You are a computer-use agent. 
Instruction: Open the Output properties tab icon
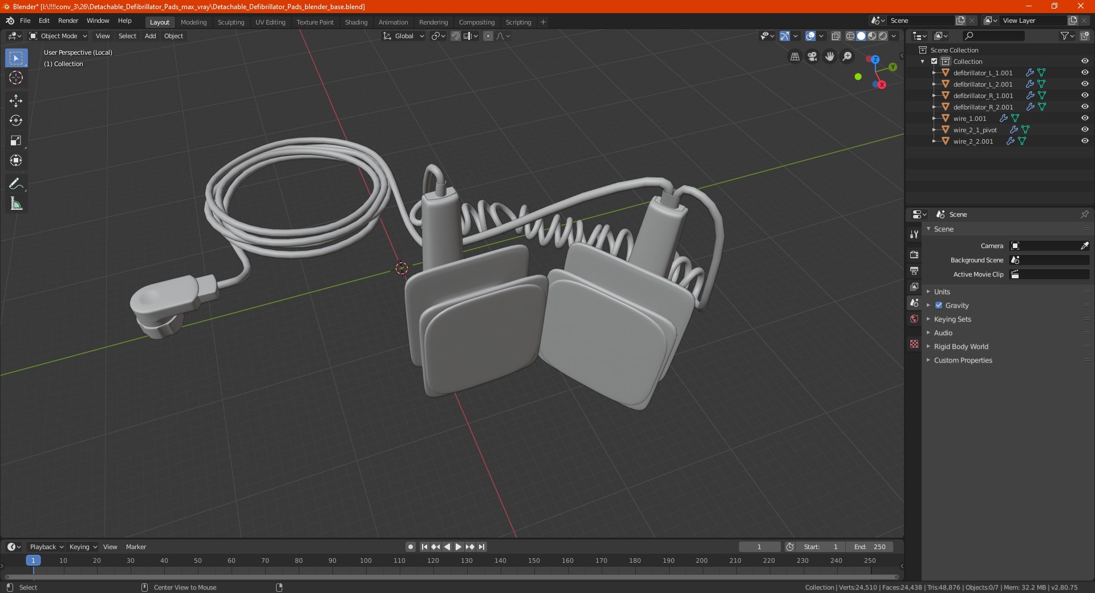click(914, 270)
